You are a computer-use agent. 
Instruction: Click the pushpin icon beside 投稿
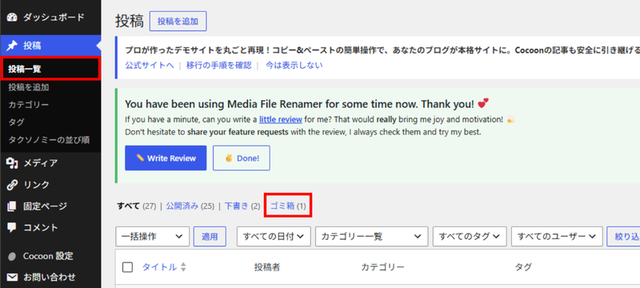point(13,46)
